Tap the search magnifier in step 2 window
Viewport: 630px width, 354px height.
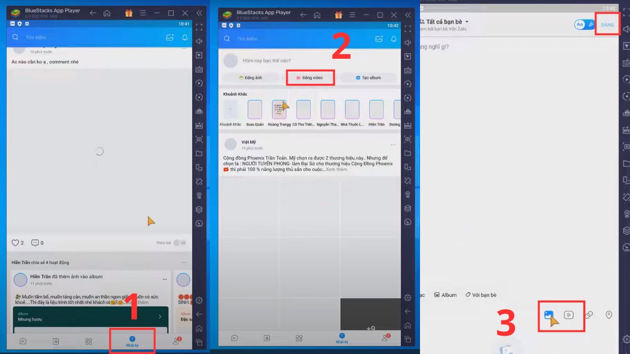(x=227, y=39)
